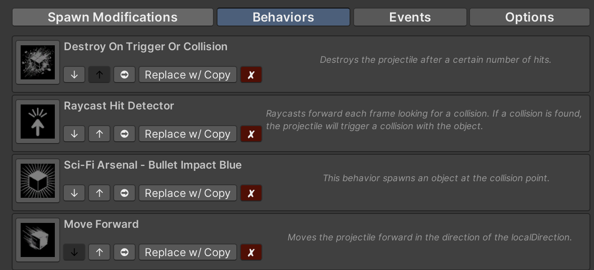Open the Options tab
This screenshot has width=594, height=270.
(529, 17)
